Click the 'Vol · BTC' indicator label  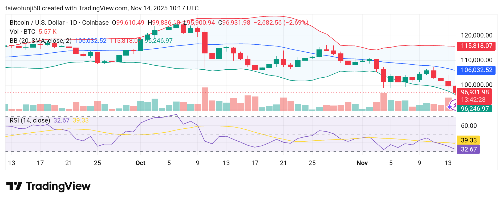point(22,32)
